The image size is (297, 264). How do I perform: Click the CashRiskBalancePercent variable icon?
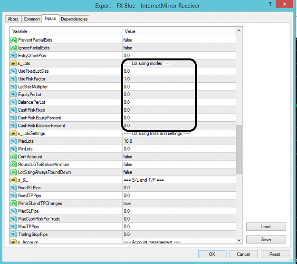click(13, 126)
